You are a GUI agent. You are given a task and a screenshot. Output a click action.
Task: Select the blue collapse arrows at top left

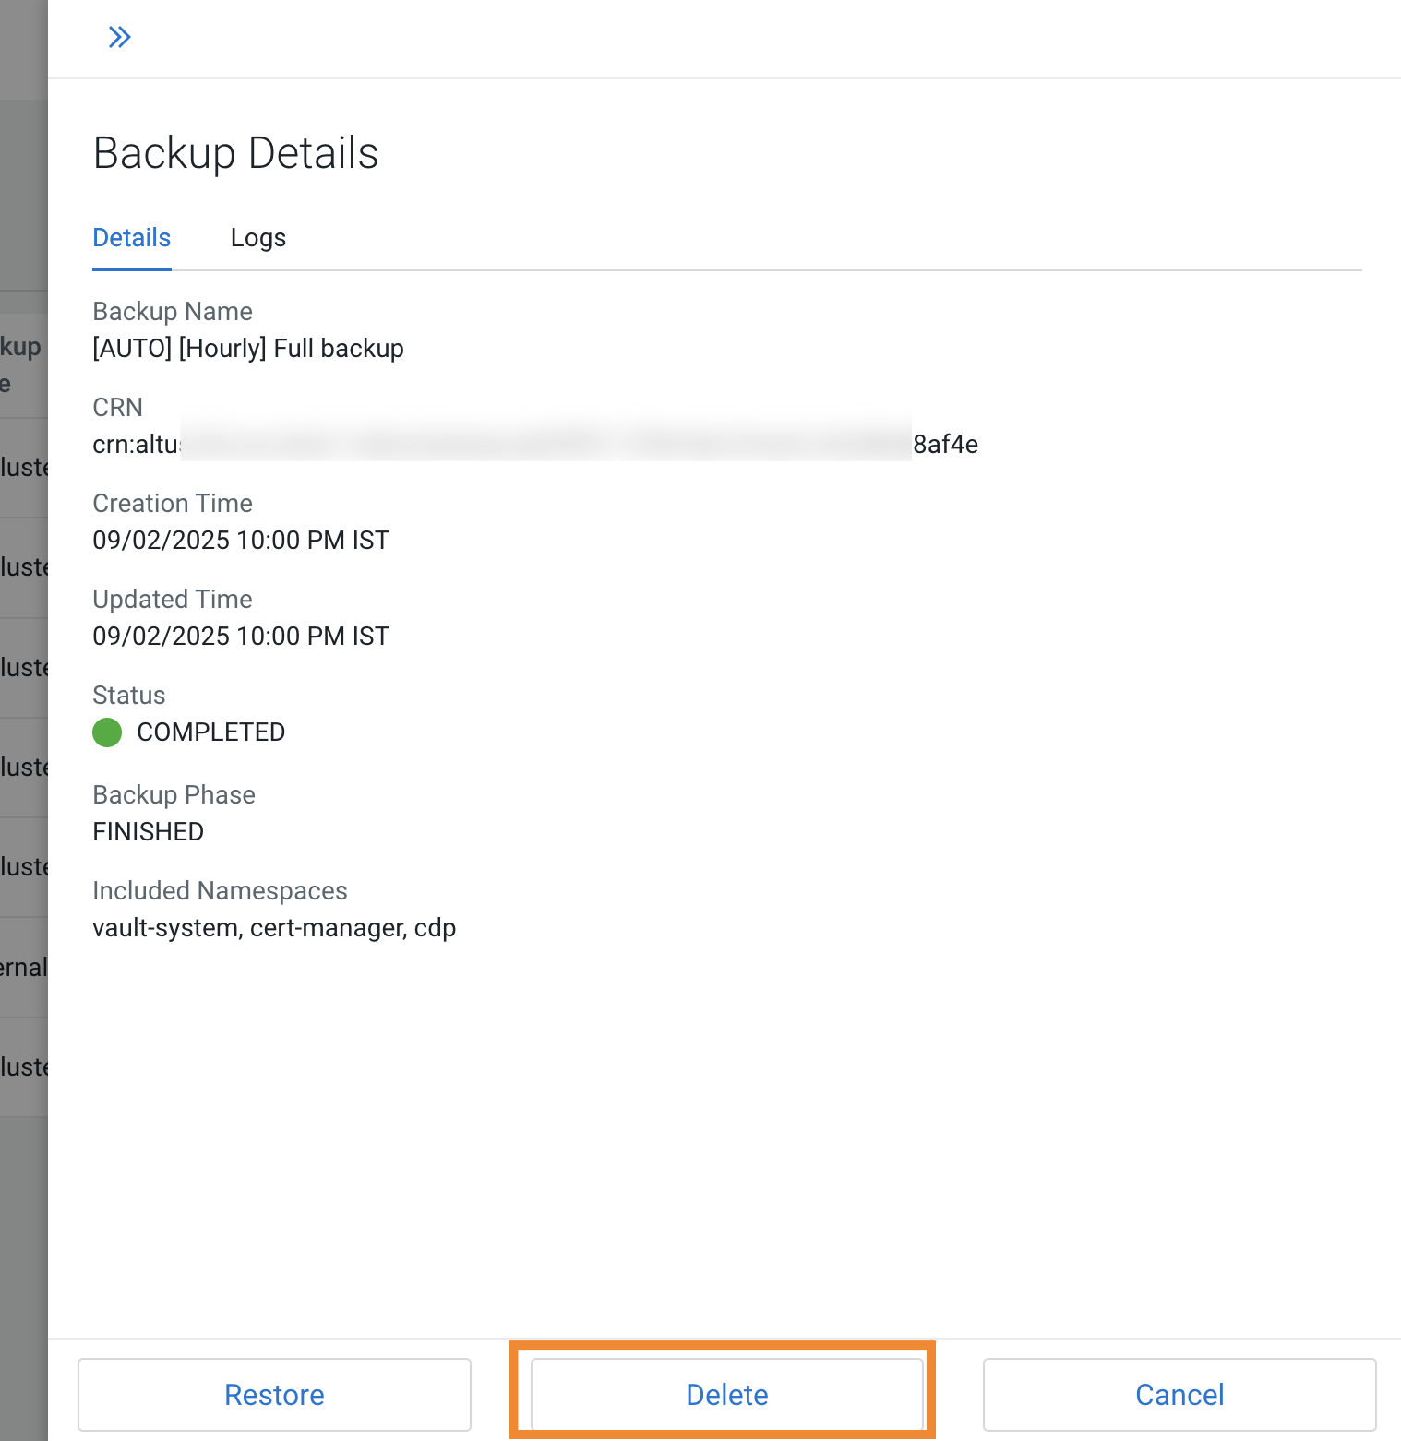[119, 37]
